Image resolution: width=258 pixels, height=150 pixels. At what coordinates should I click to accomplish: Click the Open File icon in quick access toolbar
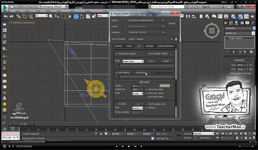tap(16, 7)
